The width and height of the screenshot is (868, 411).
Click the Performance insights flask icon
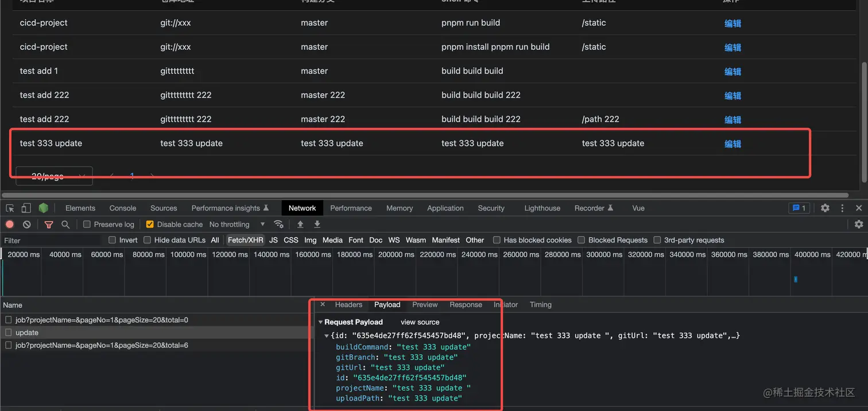[266, 208]
